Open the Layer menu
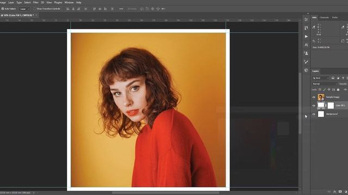Image resolution: width=348 pixels, height=195 pixels. point(11,2)
